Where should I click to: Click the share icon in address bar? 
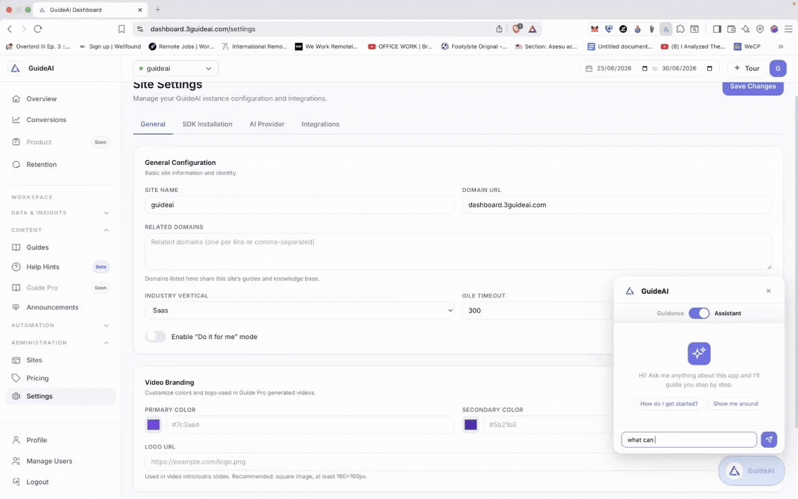coord(499,29)
